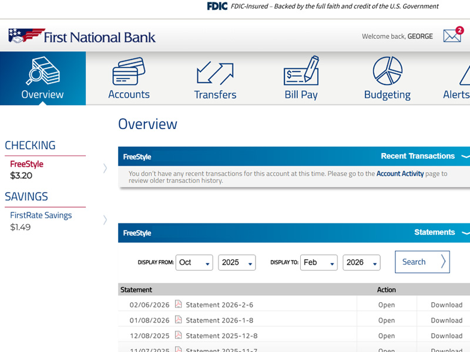Select the FirstRate Savings account
This screenshot has height=352, width=470.
click(x=41, y=215)
